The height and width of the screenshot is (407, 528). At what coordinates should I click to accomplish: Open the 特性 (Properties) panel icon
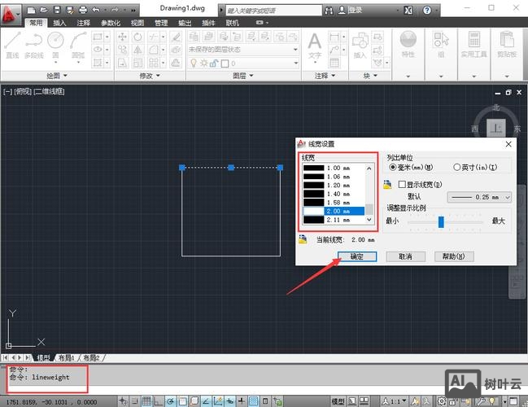coord(408,45)
